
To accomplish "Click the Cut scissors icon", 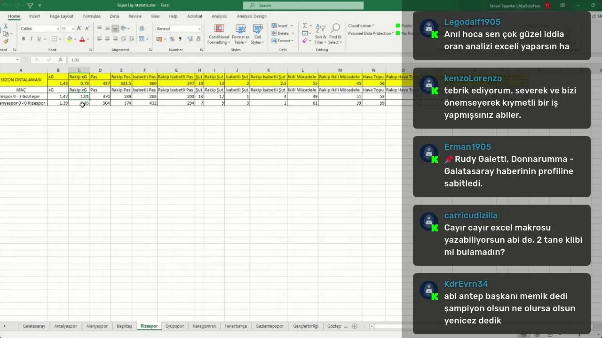I will point(6,27).
